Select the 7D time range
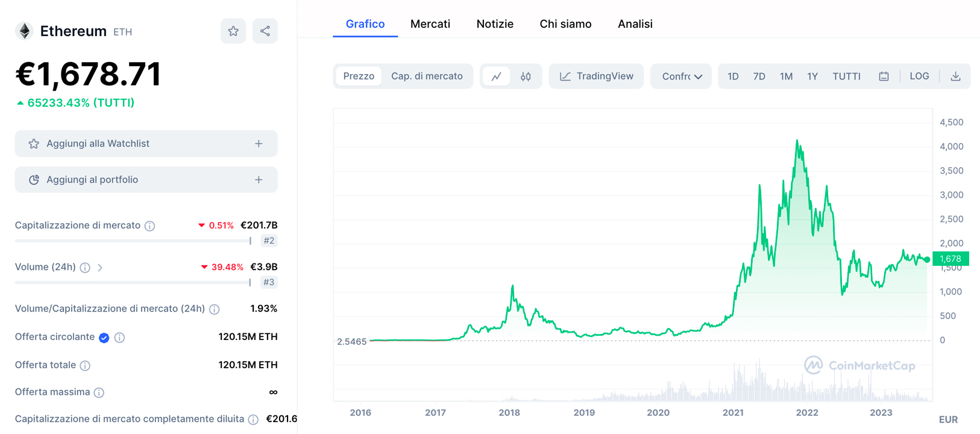980x434 pixels. 759,77
